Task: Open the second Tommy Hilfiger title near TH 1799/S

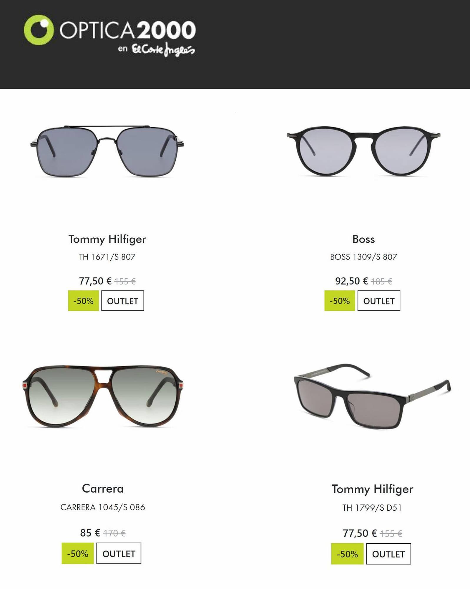Action: tap(372, 489)
